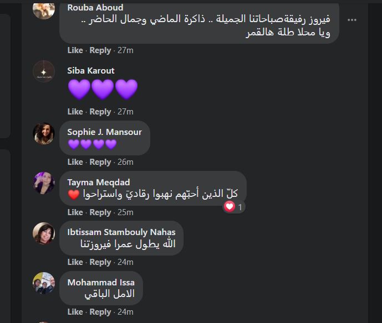382x323 pixels.
Task: Reply to Siba Karout's comment
Action: 100,112
